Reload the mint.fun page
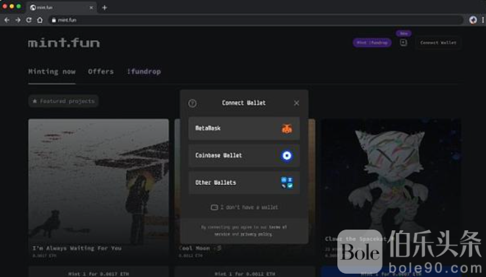 click(29, 20)
